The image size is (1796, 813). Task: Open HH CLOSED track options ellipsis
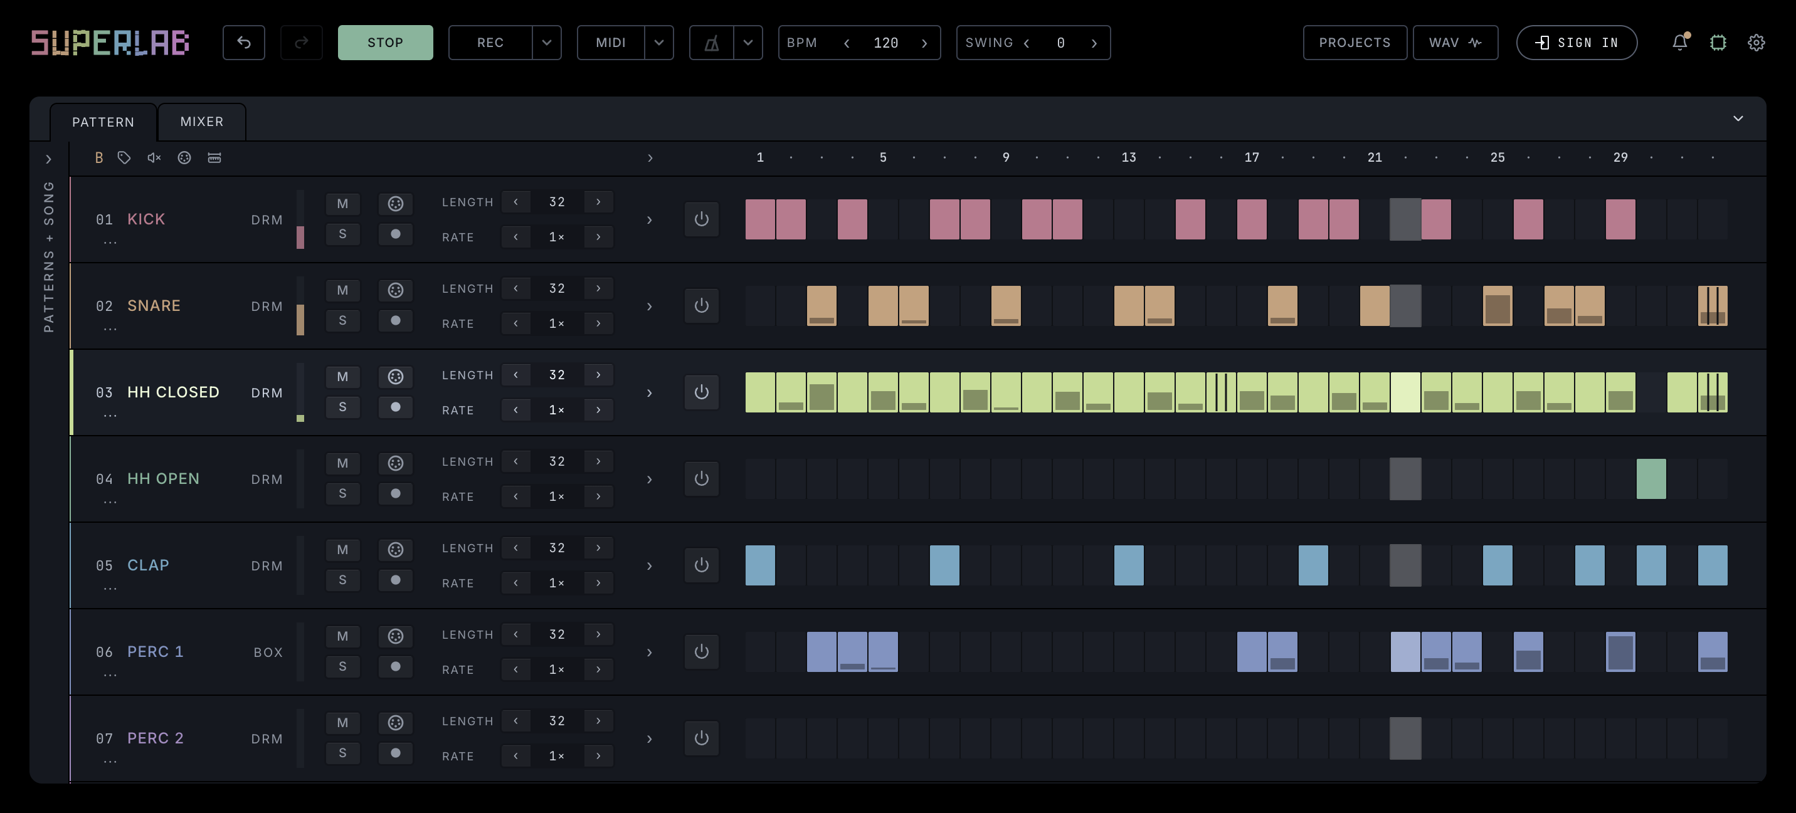(110, 415)
